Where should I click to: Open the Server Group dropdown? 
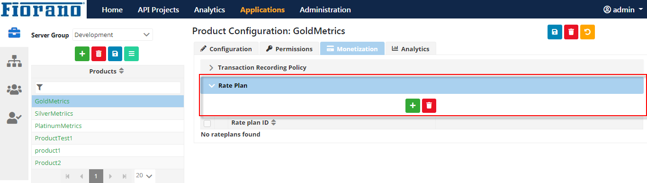113,35
